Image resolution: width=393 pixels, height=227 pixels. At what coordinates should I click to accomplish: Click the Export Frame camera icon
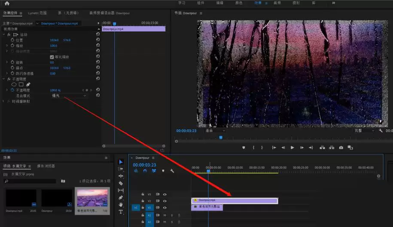click(x=341, y=148)
